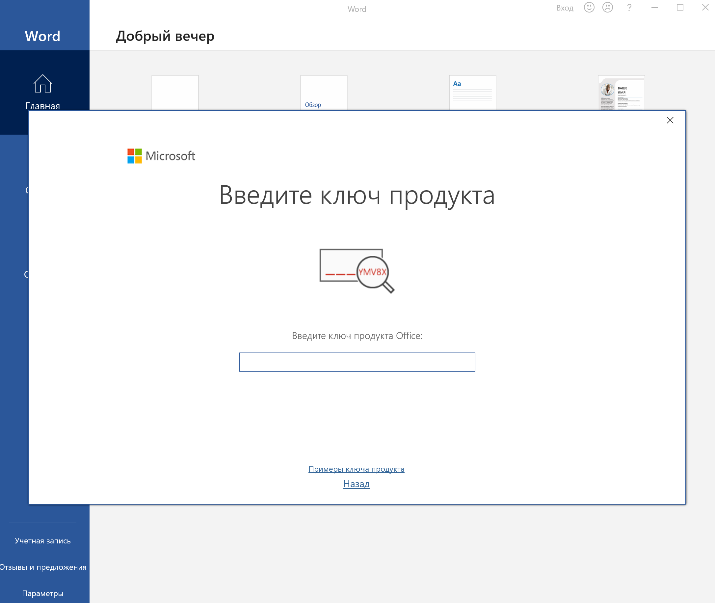Open the Примеры ключа продукта link
This screenshot has width=715, height=603.
(x=356, y=469)
